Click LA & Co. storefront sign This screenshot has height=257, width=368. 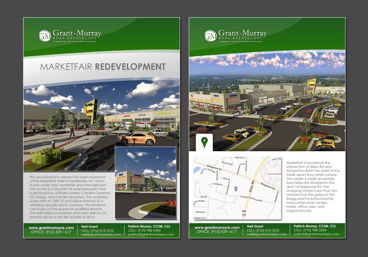tap(142, 115)
